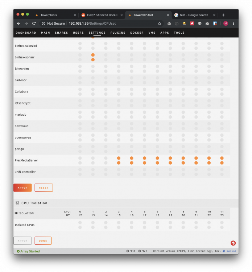
Task: Open the manual link in the footer
Action: 231,251
